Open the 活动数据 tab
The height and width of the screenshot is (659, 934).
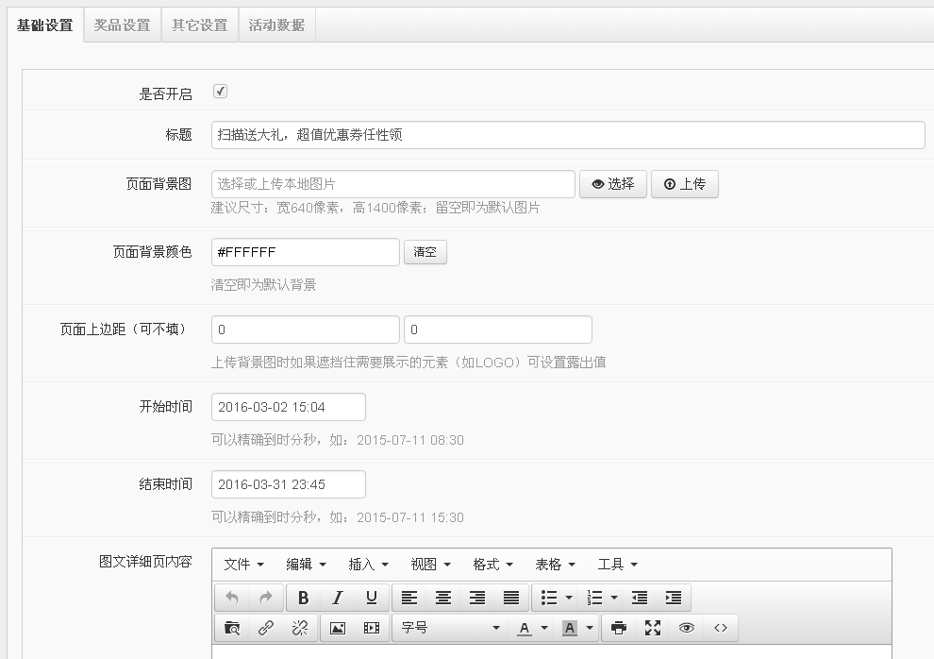pyautogui.click(x=275, y=25)
